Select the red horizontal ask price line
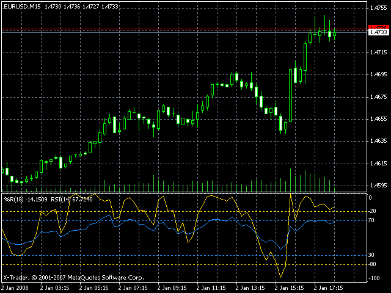The height and width of the screenshot is (293, 391). pos(185,29)
